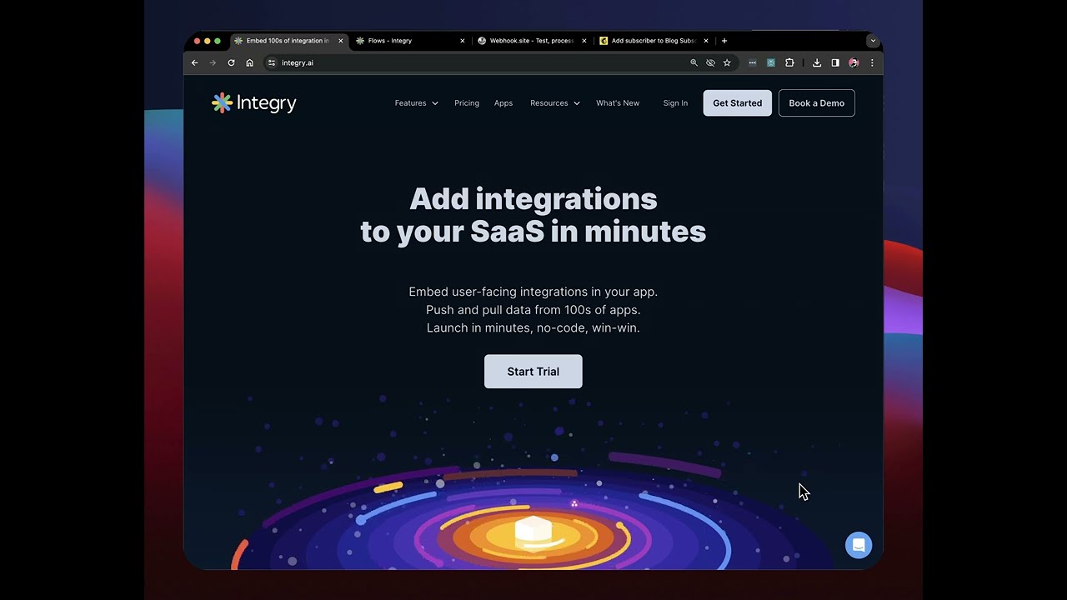Screen dimensions: 1067x600
Task: Click the browser forward arrow
Action: (x=213, y=62)
